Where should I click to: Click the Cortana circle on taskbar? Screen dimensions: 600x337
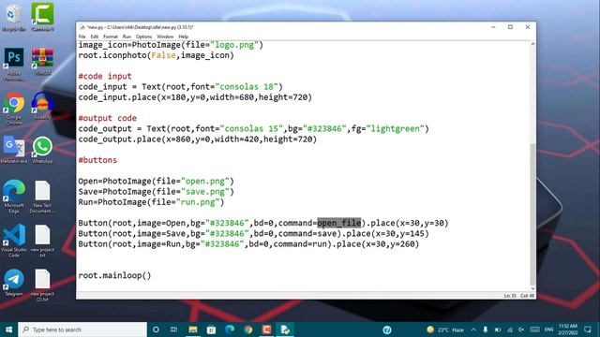pyautogui.click(x=156, y=330)
